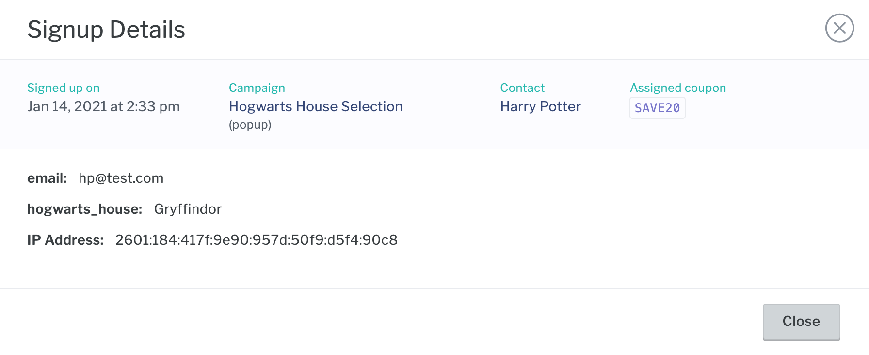Click the IP Address label
Viewport: 869px width, 355px height.
point(65,240)
